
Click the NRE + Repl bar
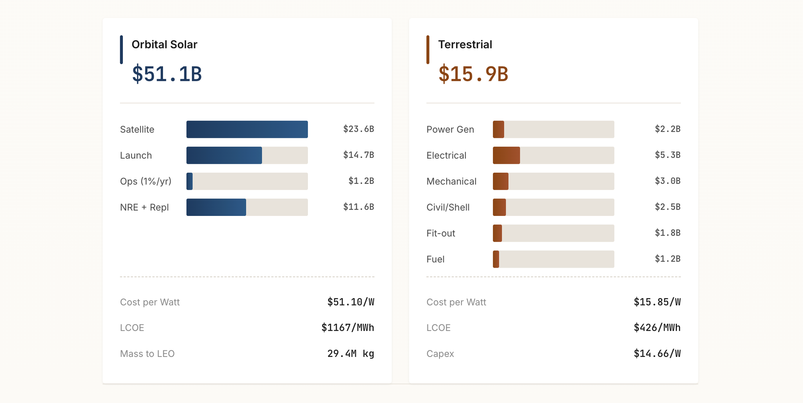(247, 208)
